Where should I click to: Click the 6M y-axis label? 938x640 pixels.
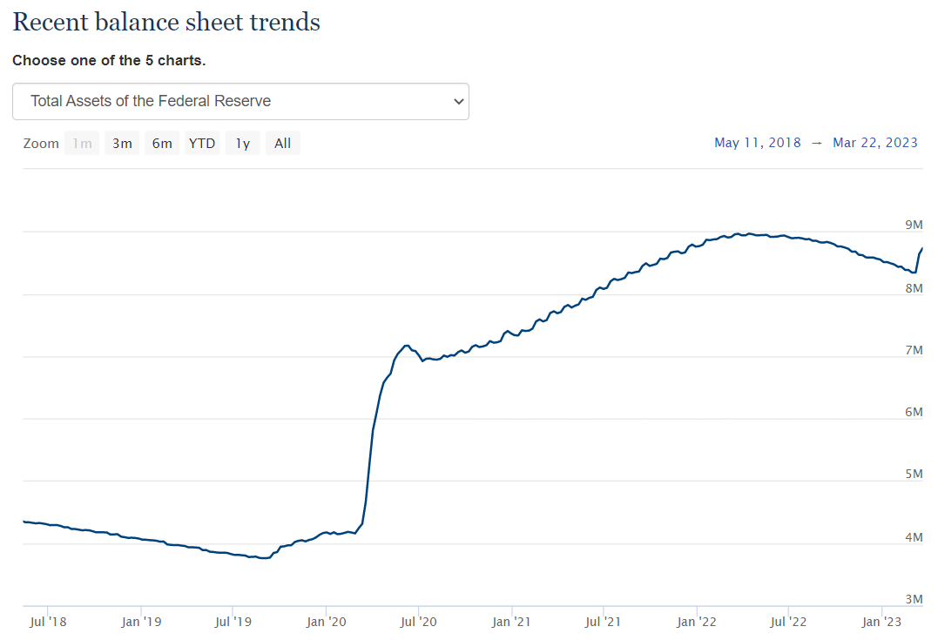[x=914, y=412]
